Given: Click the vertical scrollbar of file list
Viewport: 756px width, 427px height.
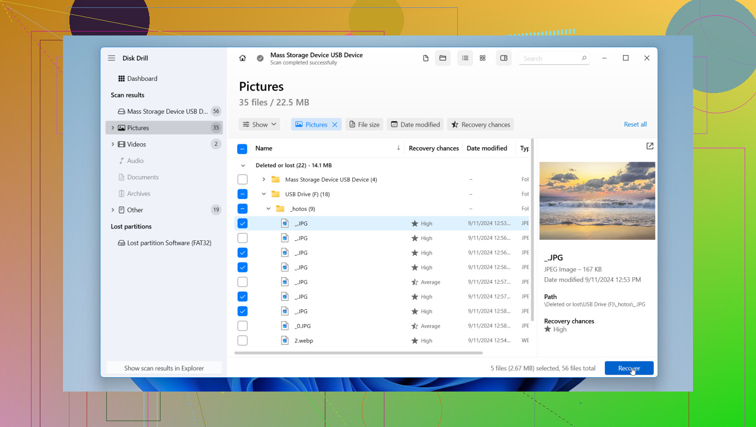Looking at the screenshot, I should [x=532, y=229].
